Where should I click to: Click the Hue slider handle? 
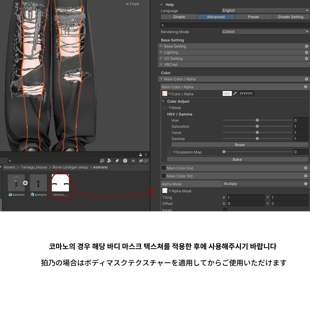coord(257,120)
